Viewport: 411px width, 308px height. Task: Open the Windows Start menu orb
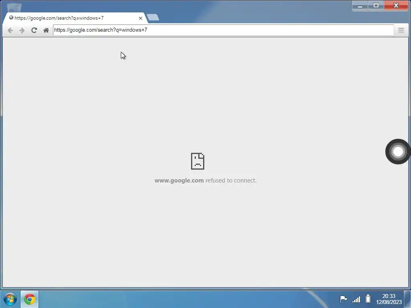click(x=10, y=299)
